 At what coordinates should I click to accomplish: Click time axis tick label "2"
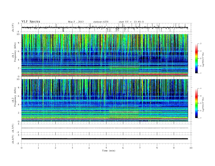tap(55, 148)
